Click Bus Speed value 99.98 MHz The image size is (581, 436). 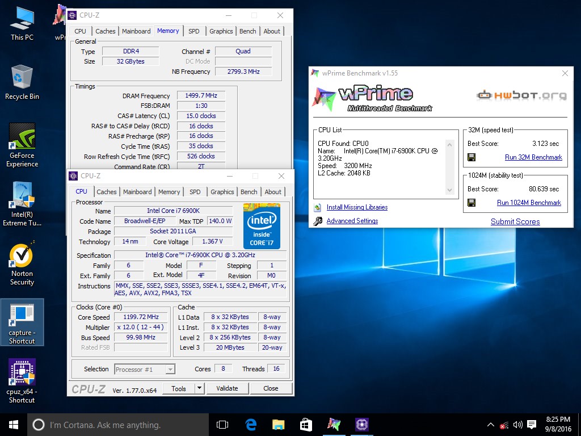141,337
